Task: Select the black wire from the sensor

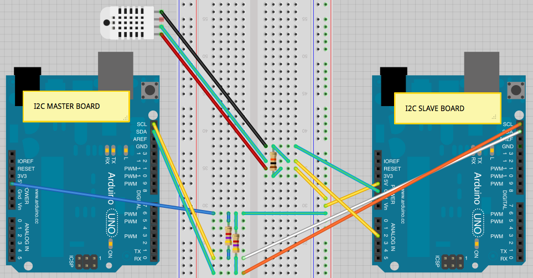Action: click(214, 79)
